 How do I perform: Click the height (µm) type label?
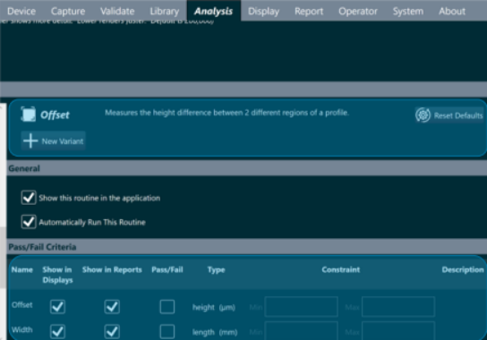coord(214,307)
